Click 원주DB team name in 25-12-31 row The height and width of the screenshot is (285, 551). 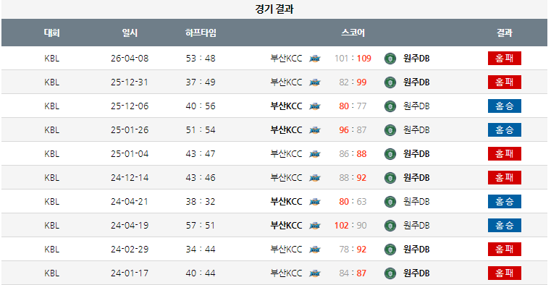tap(416, 82)
